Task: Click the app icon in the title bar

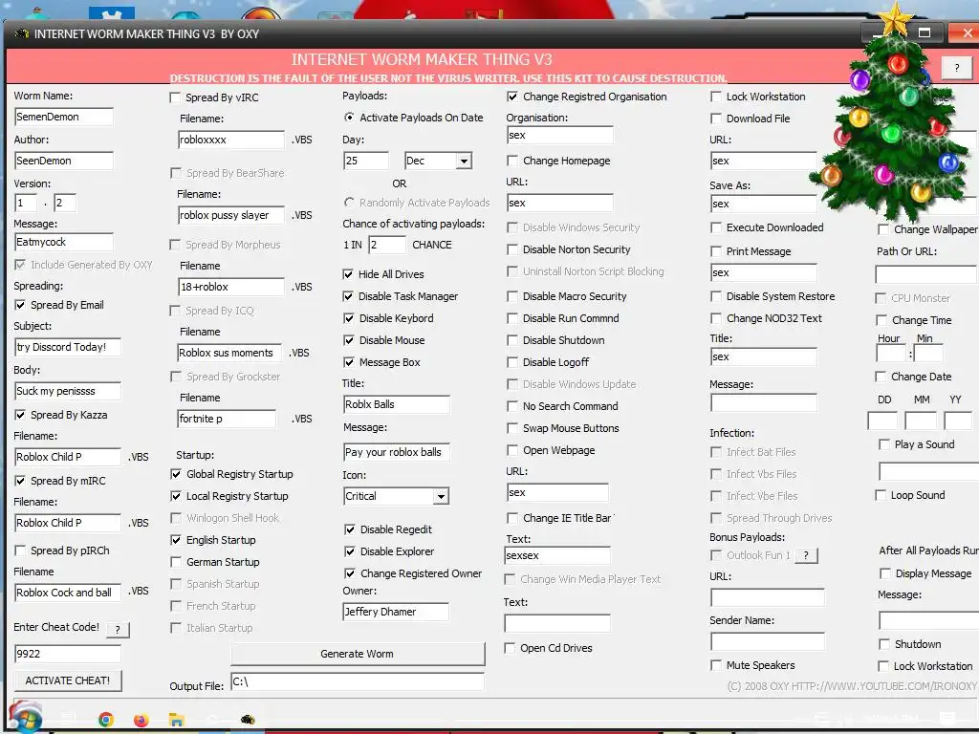Action: [x=22, y=33]
